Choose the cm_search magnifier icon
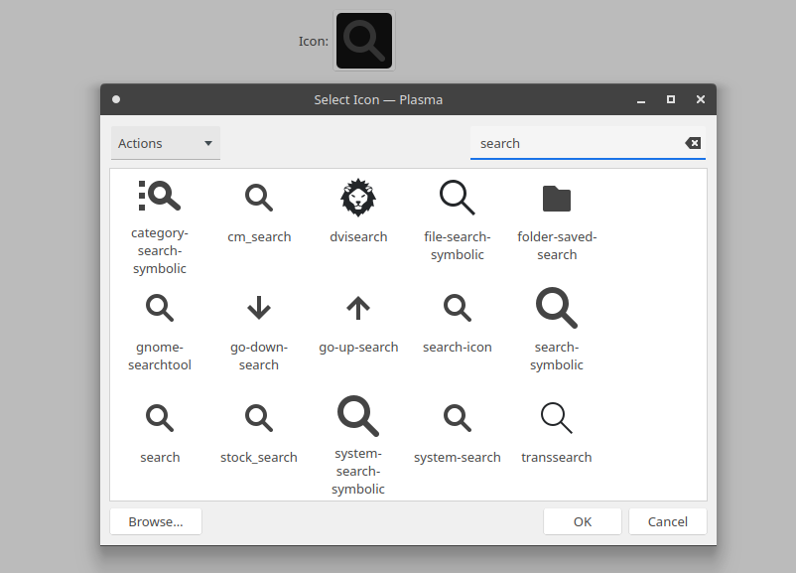 [259, 199]
